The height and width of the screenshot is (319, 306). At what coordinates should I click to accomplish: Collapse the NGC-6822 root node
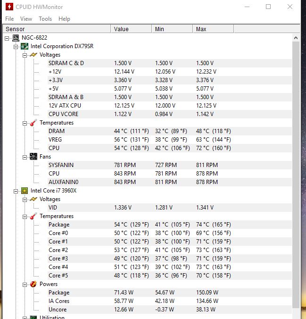[7, 38]
